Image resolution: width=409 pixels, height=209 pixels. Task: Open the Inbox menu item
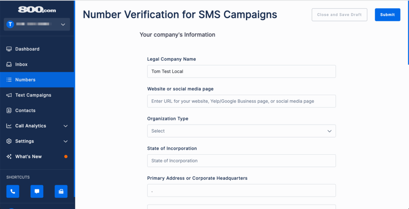(21, 64)
